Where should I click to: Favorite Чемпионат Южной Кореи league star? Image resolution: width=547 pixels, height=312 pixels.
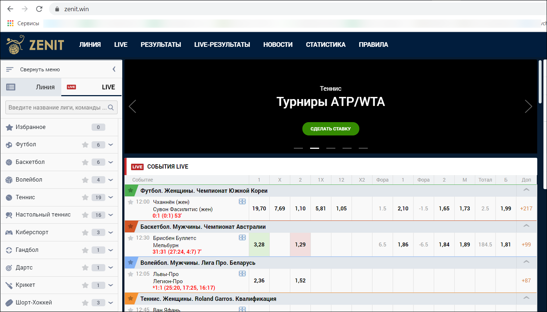point(131,190)
